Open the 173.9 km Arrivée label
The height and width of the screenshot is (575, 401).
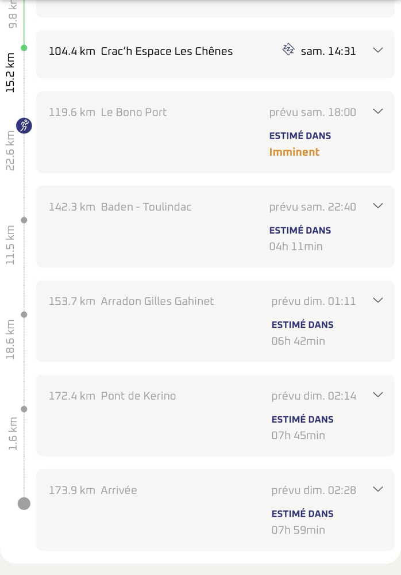click(x=92, y=490)
